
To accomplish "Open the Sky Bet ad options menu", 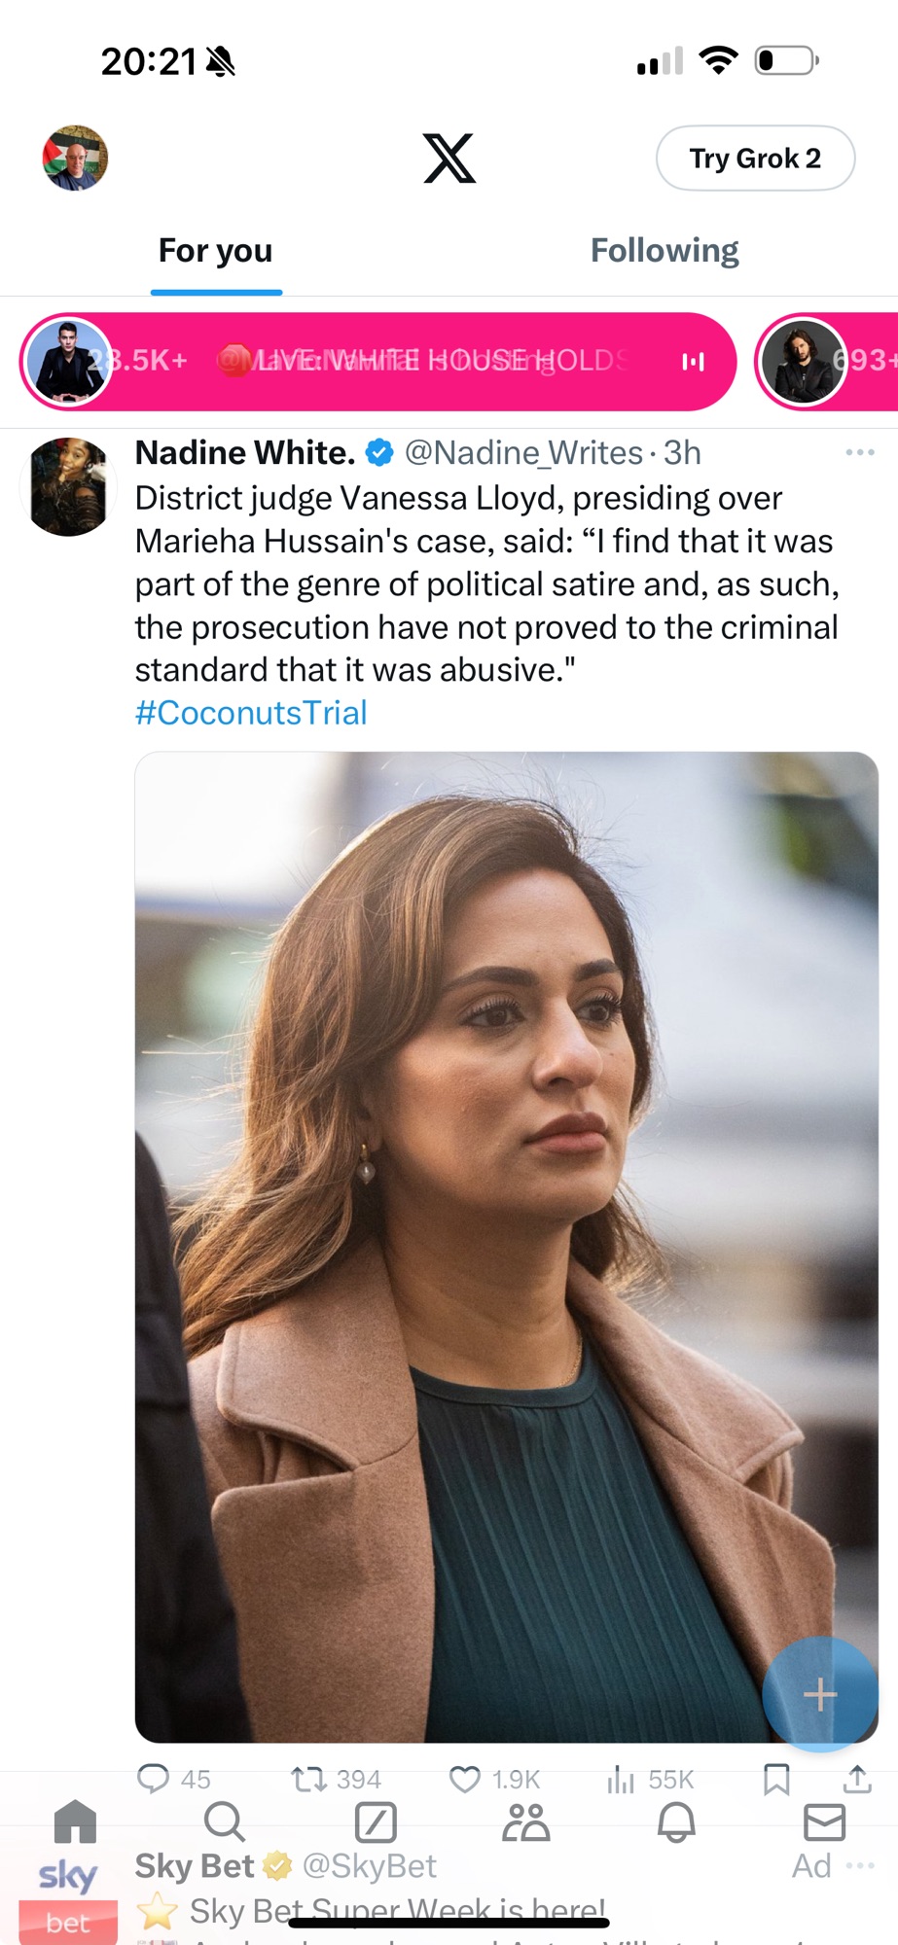I will [860, 1865].
